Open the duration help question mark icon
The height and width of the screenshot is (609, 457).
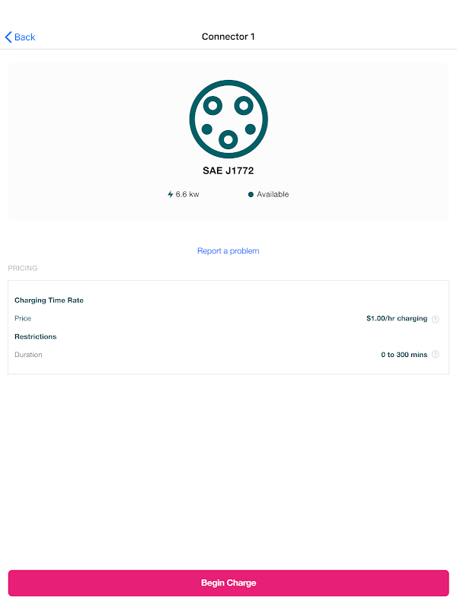point(435,354)
